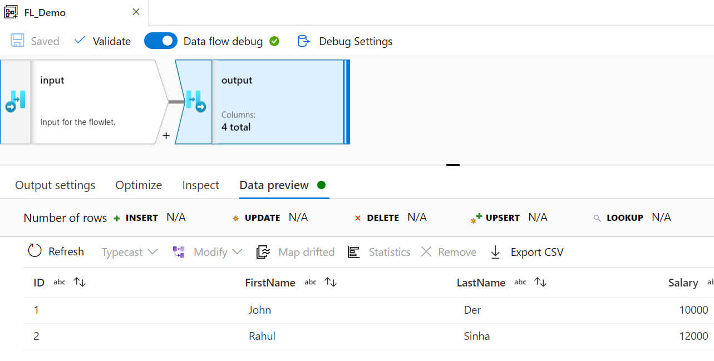Click the Statistics chart icon
Viewport: 714px width, 361px height.
[353, 252]
